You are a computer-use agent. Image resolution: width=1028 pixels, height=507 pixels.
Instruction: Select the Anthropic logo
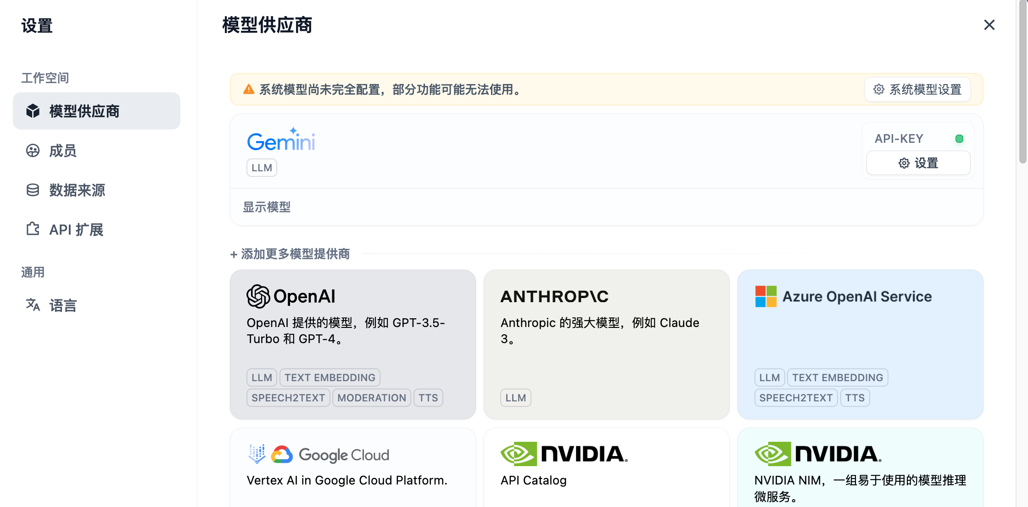point(554,297)
